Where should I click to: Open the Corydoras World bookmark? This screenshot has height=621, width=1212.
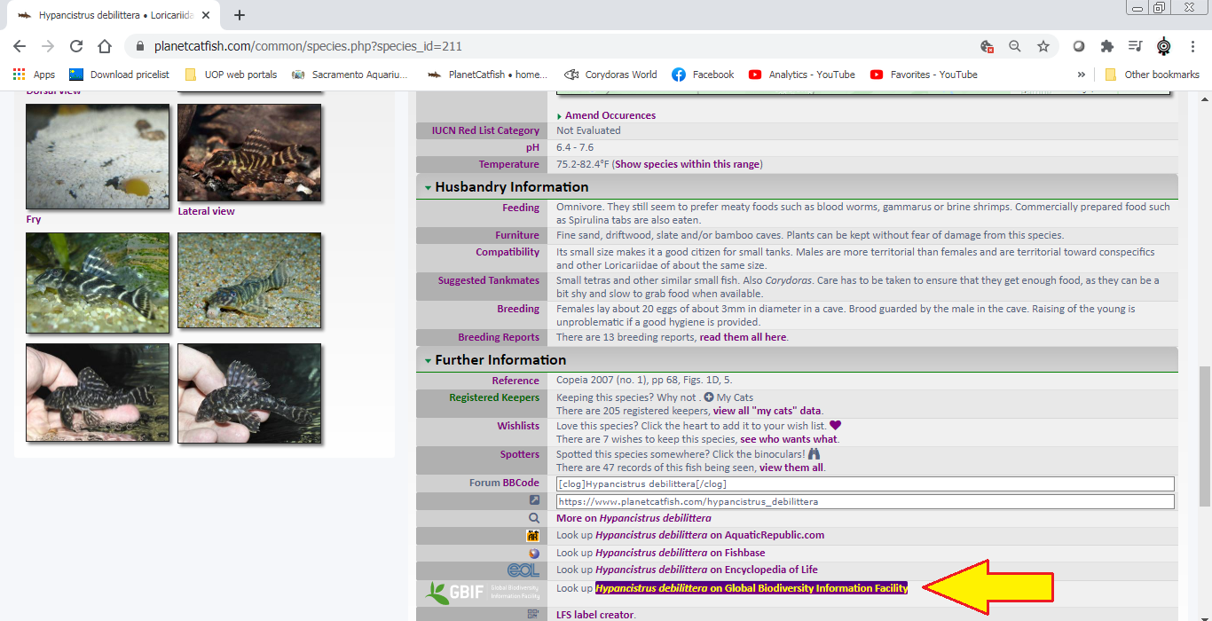[610, 75]
